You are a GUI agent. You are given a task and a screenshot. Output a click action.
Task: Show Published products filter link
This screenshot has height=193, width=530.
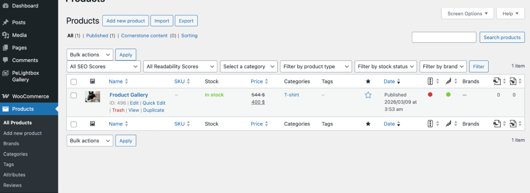click(x=97, y=35)
